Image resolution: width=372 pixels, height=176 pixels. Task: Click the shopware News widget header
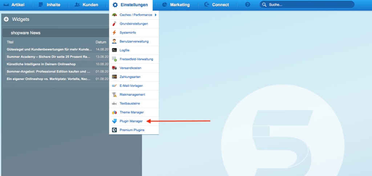click(x=56, y=33)
